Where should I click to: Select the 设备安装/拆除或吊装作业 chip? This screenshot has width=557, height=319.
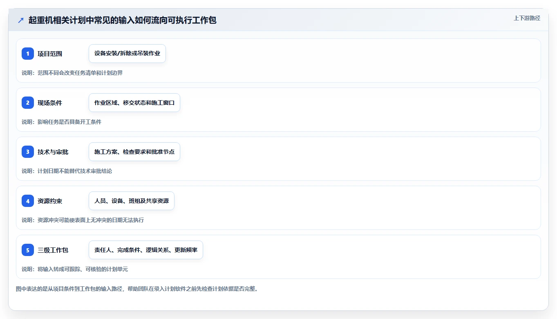click(x=127, y=54)
